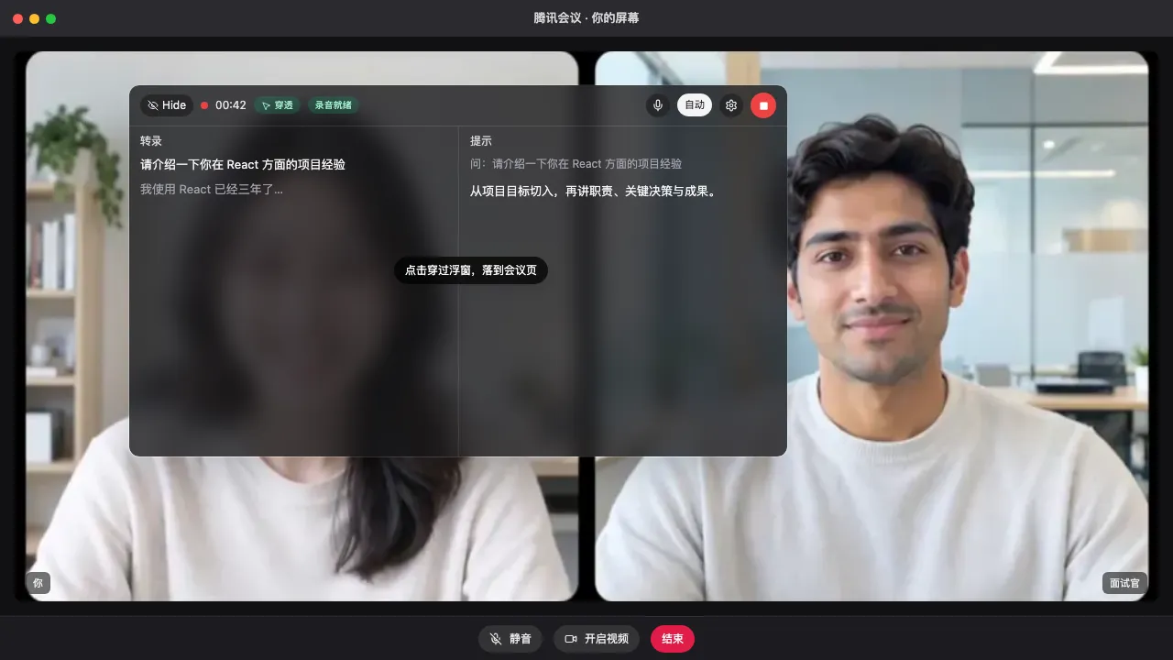
Task: Stop recording with red square button
Action: (763, 105)
